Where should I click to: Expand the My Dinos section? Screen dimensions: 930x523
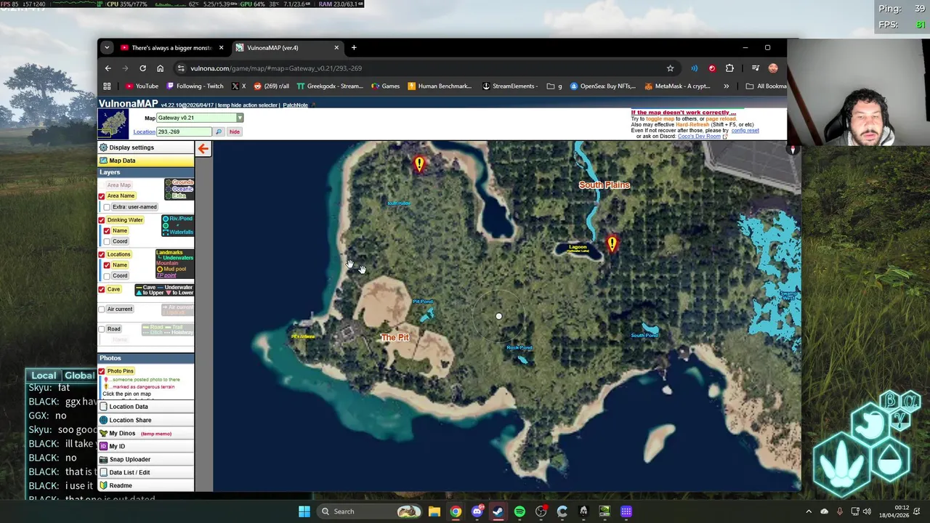146,433
